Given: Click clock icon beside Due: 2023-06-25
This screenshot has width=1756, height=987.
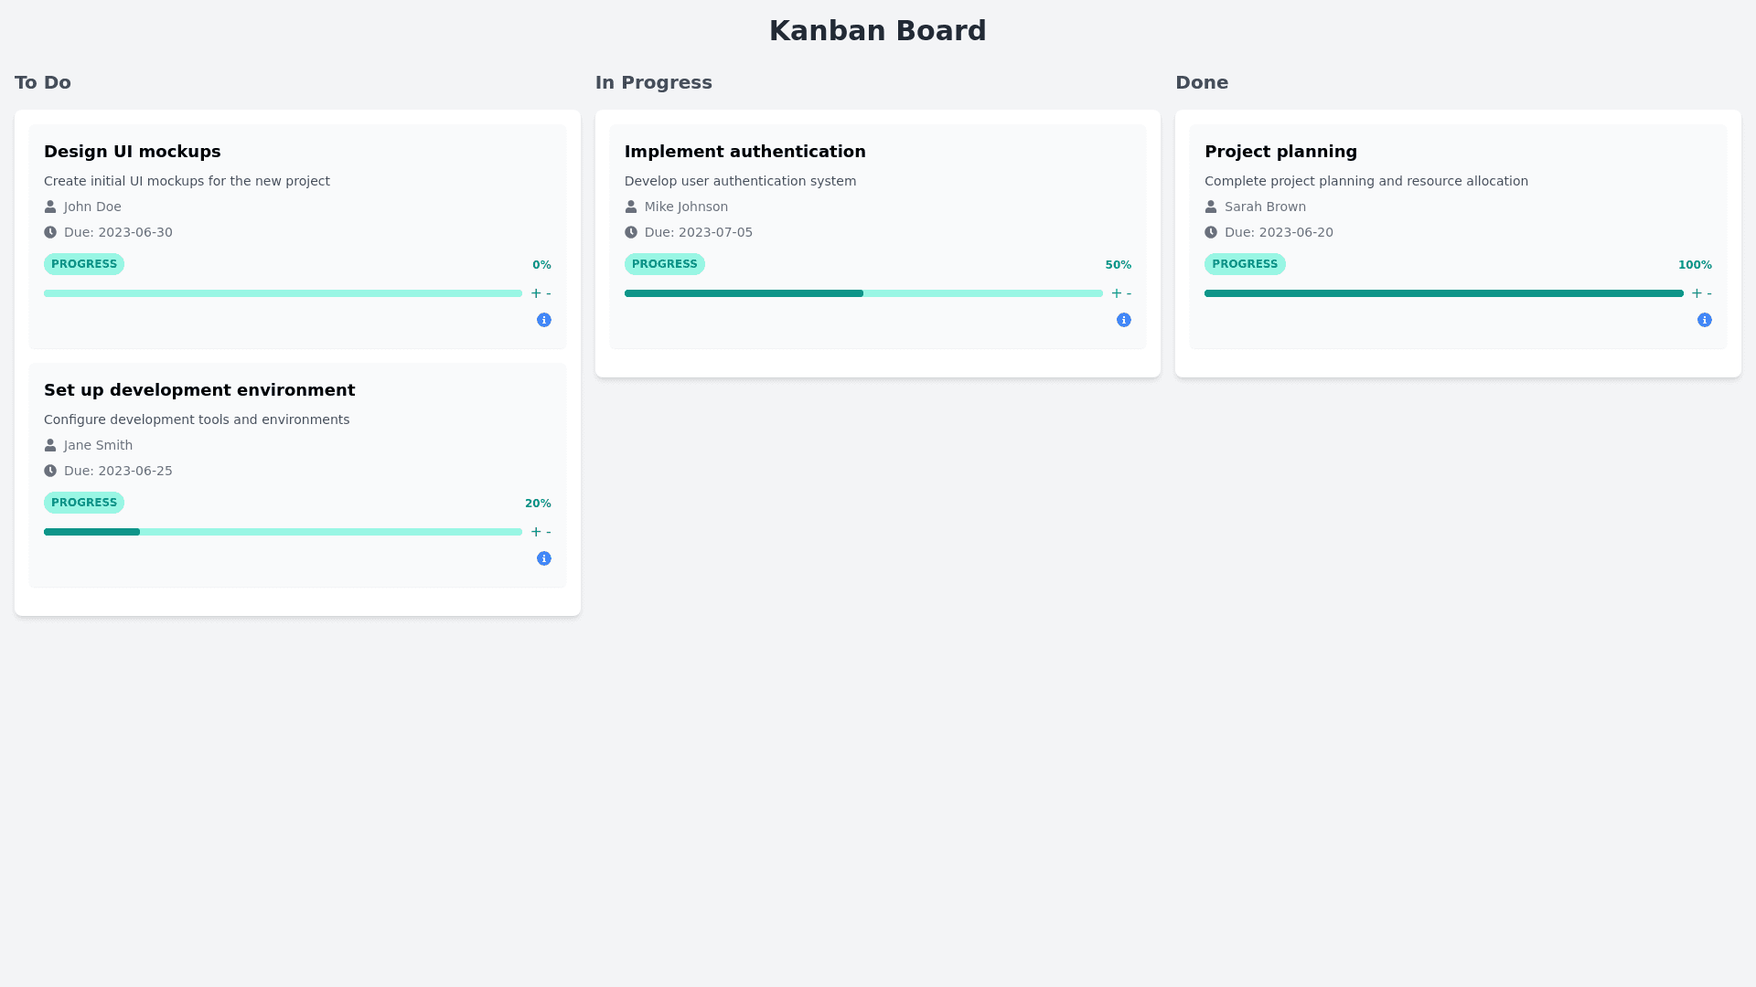Looking at the screenshot, I should point(50,471).
